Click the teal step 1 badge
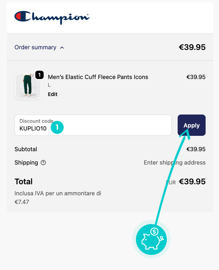This screenshot has width=219, height=270. pos(57,127)
